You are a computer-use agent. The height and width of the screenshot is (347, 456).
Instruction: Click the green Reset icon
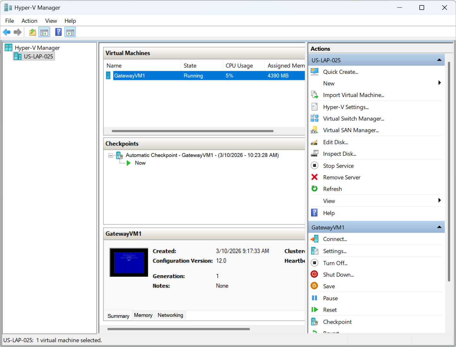[x=315, y=309]
